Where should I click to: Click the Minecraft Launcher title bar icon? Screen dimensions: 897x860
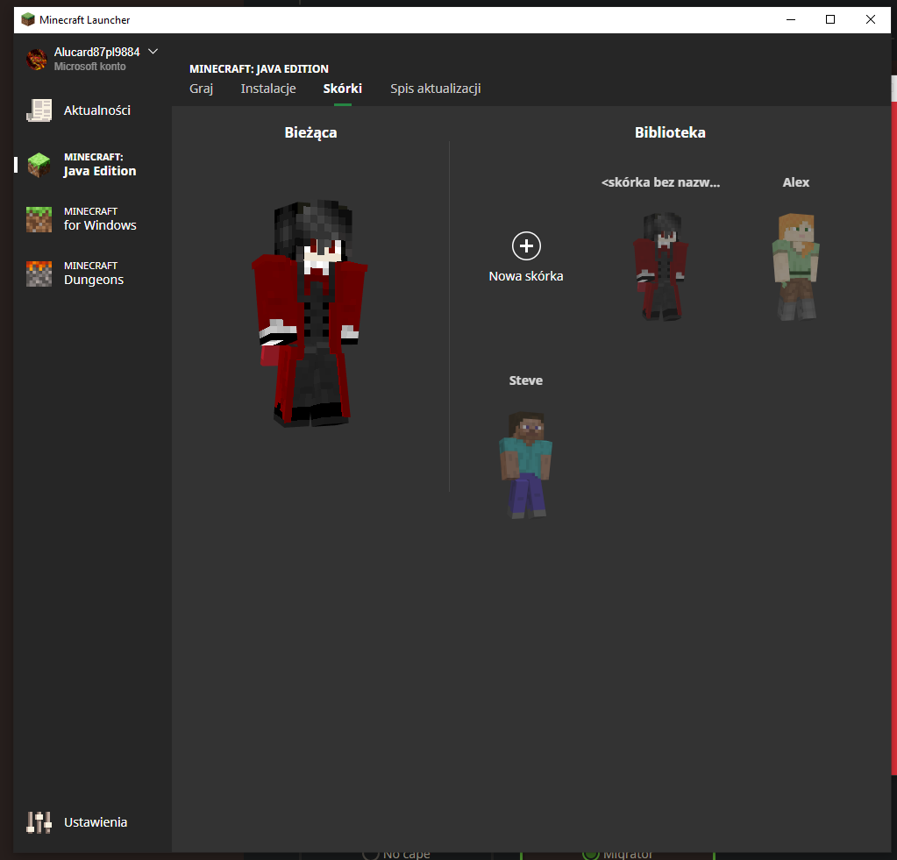point(28,19)
